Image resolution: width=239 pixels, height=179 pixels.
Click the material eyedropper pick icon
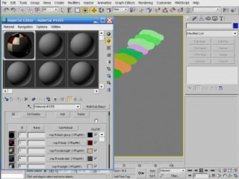coord(29,106)
